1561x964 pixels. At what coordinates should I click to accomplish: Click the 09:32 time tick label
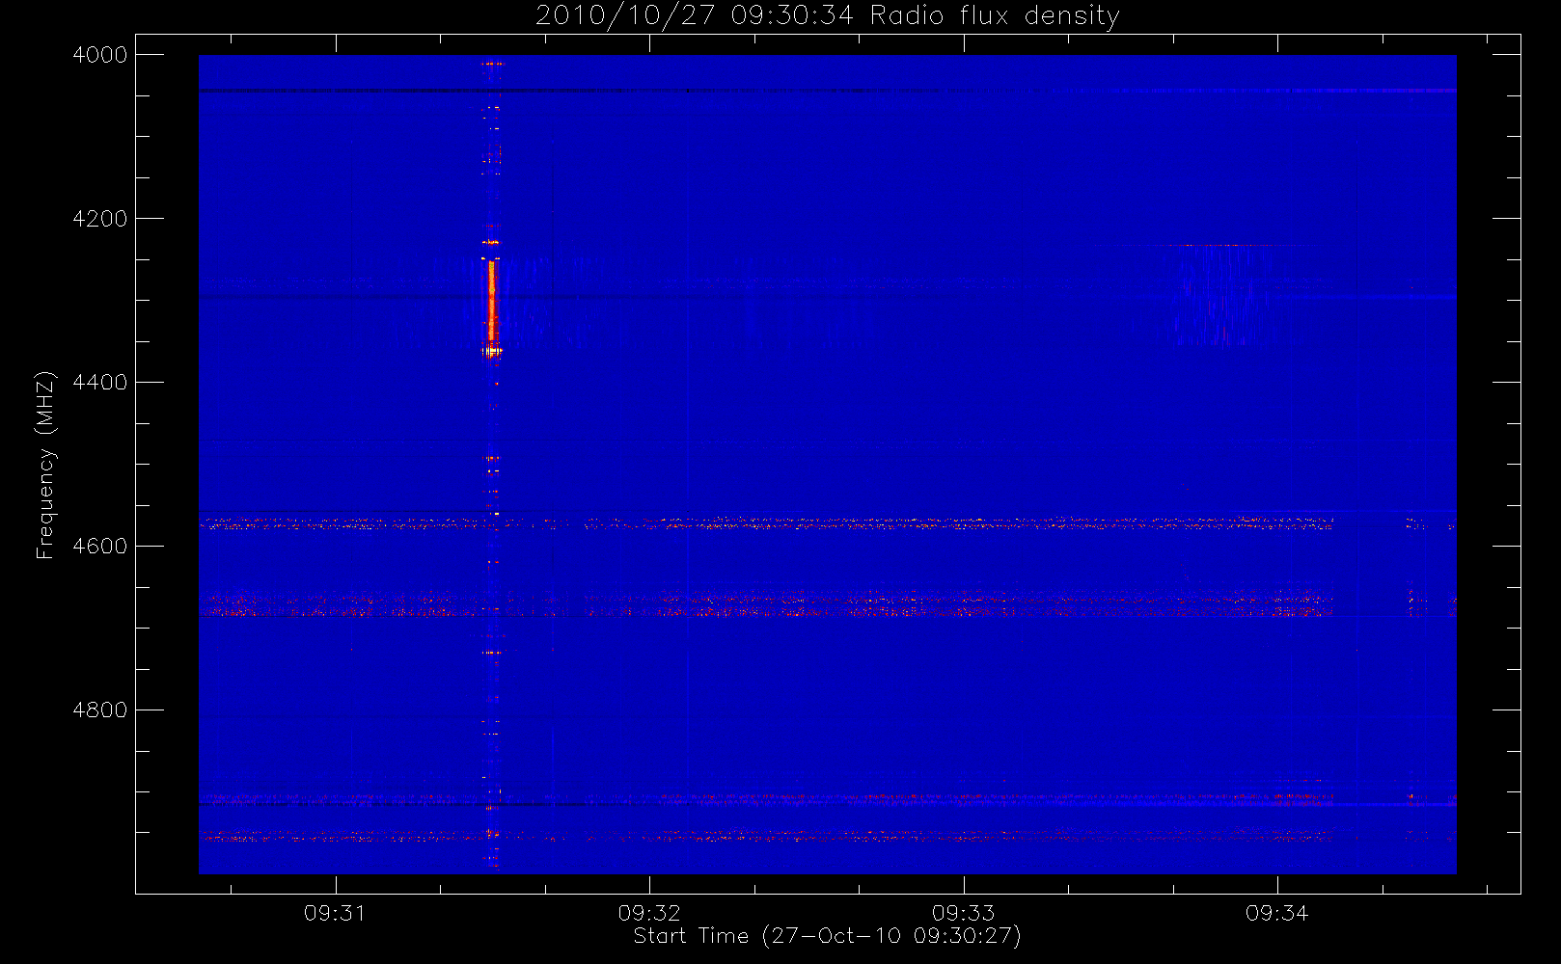pyautogui.click(x=649, y=913)
